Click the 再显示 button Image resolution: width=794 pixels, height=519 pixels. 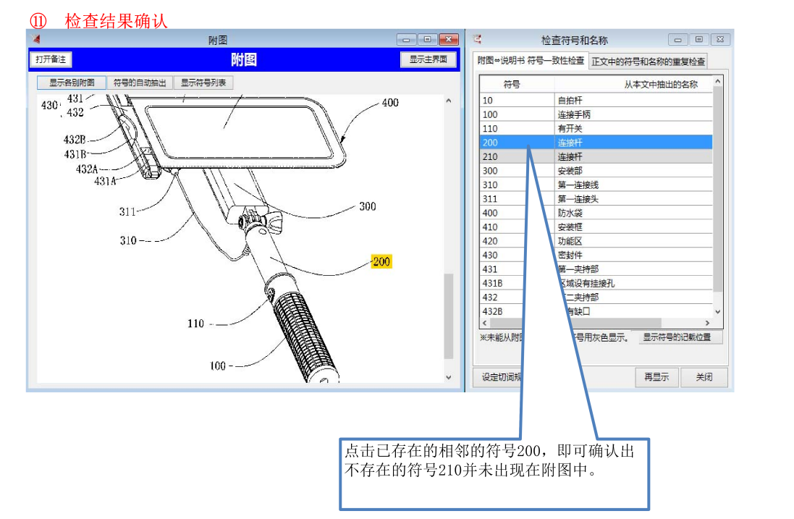pyautogui.click(x=656, y=377)
